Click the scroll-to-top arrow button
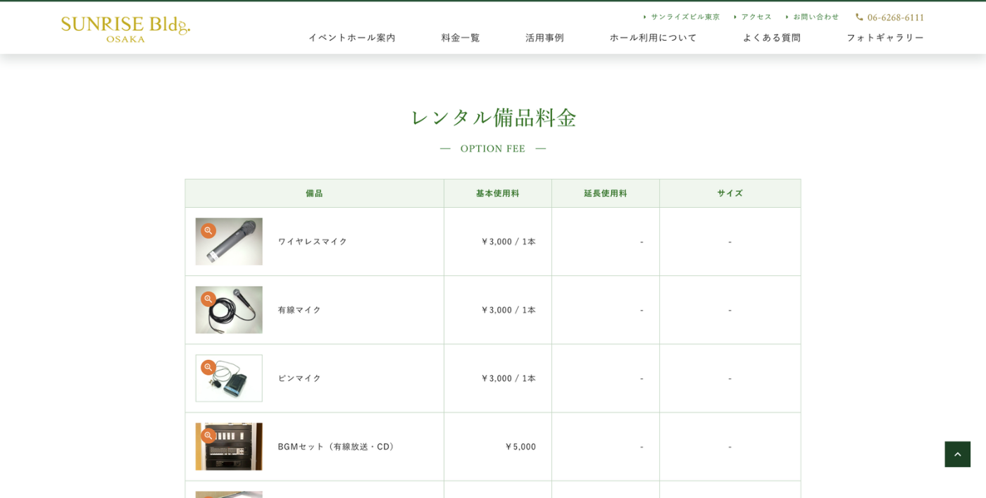The width and height of the screenshot is (986, 498). (957, 454)
